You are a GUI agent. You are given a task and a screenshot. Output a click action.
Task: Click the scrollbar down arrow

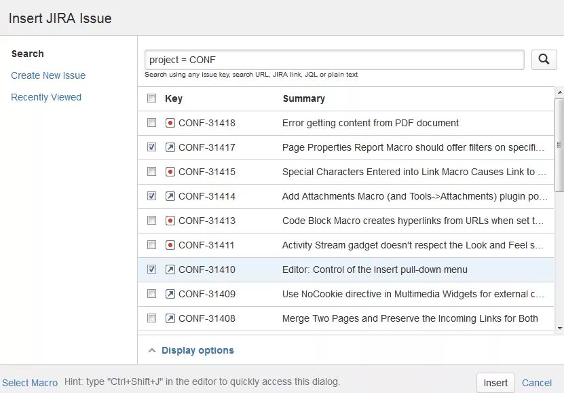[559, 328]
